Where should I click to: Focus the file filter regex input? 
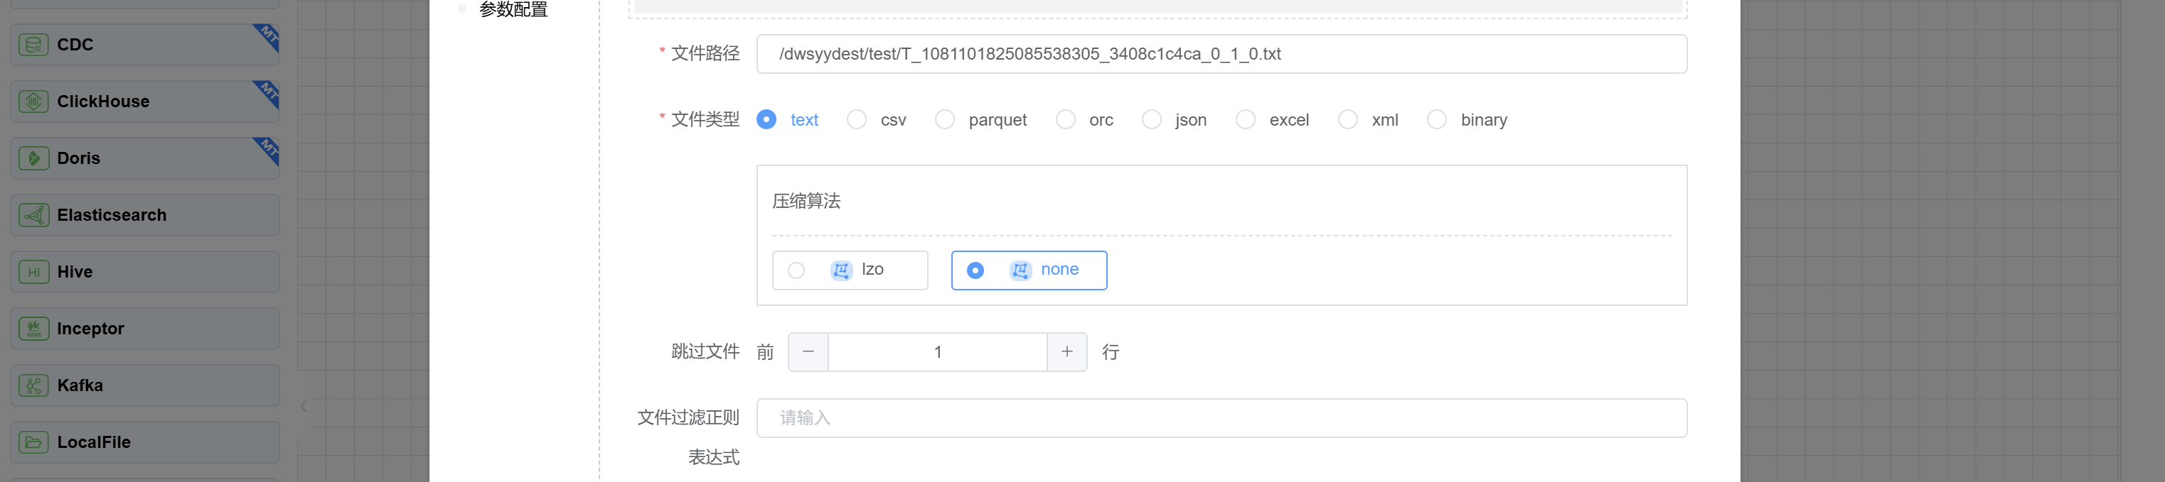(1220, 418)
